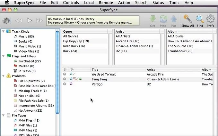
Task: Click the Get download arrow
Action: [153, 19]
